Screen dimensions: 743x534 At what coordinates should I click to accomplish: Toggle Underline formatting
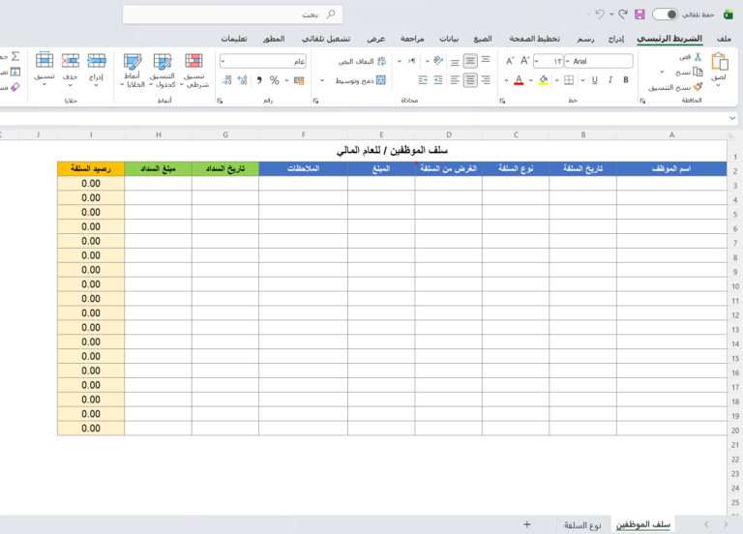[x=594, y=80]
